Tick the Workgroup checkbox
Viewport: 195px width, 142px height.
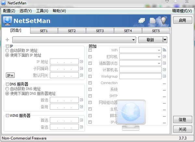(x=90, y=76)
